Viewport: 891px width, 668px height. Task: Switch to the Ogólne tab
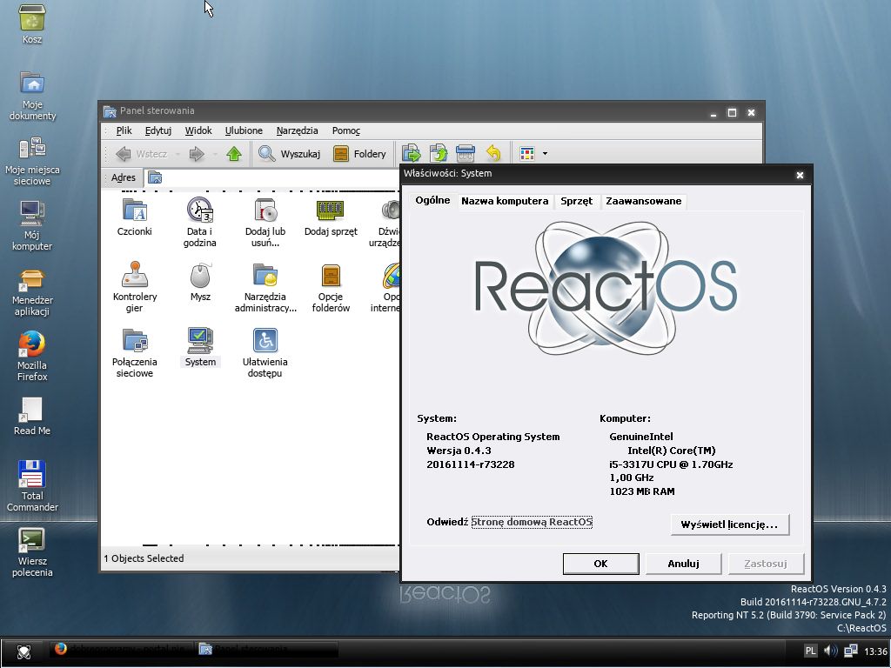[x=433, y=200]
